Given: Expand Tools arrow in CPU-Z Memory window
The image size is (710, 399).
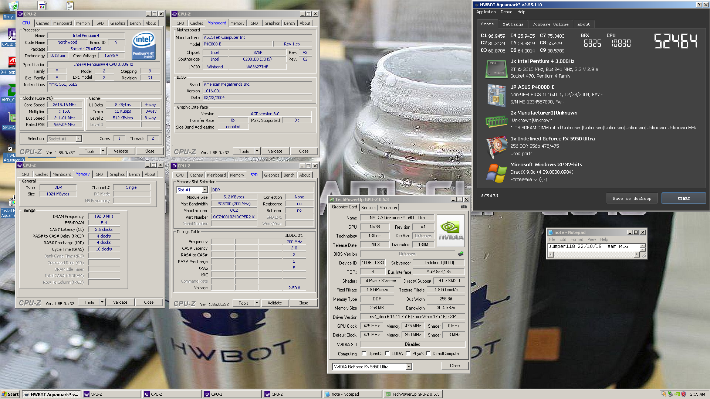Looking at the screenshot, I should [102, 302].
